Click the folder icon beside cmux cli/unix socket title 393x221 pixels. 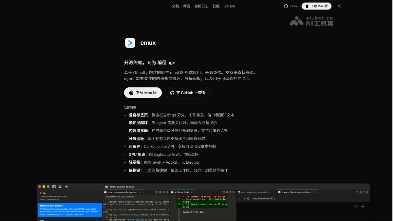tap(106, 187)
